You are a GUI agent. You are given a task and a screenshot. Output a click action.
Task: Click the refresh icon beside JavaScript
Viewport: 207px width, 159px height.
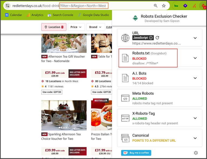pyautogui.click(x=157, y=38)
